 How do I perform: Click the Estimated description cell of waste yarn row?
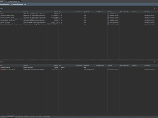coord(150,69)
